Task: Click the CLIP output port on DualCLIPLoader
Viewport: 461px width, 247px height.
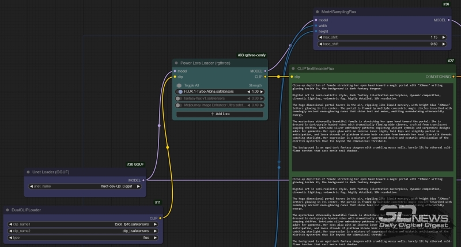Action: 159,218
